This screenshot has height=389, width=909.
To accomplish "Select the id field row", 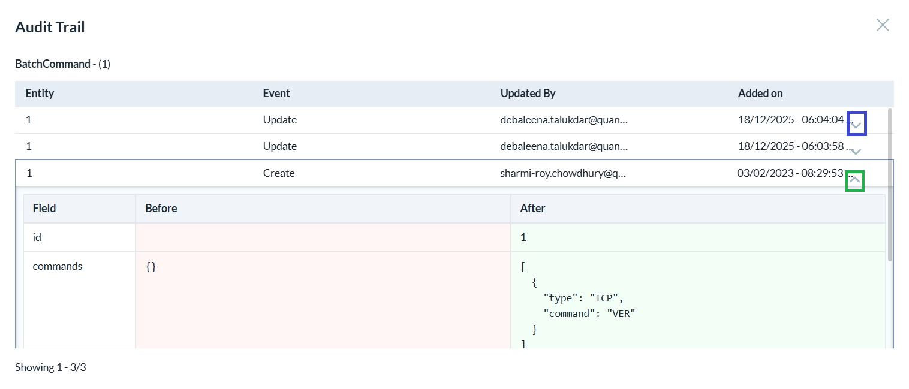I will pyautogui.click(x=37, y=237).
